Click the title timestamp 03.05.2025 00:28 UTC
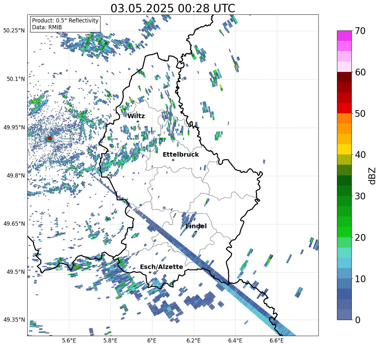Screen dimensions: 380x347 pyautogui.click(x=173, y=8)
